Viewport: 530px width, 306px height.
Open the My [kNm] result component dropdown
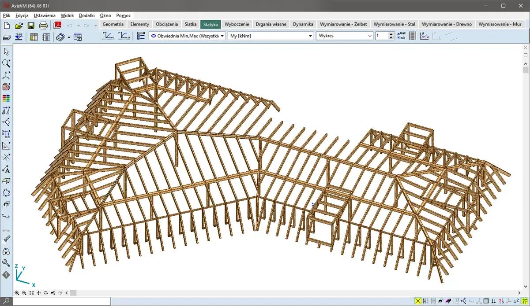pyautogui.click(x=310, y=36)
